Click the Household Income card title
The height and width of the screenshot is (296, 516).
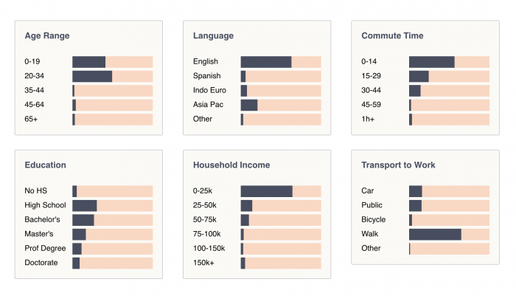click(231, 165)
